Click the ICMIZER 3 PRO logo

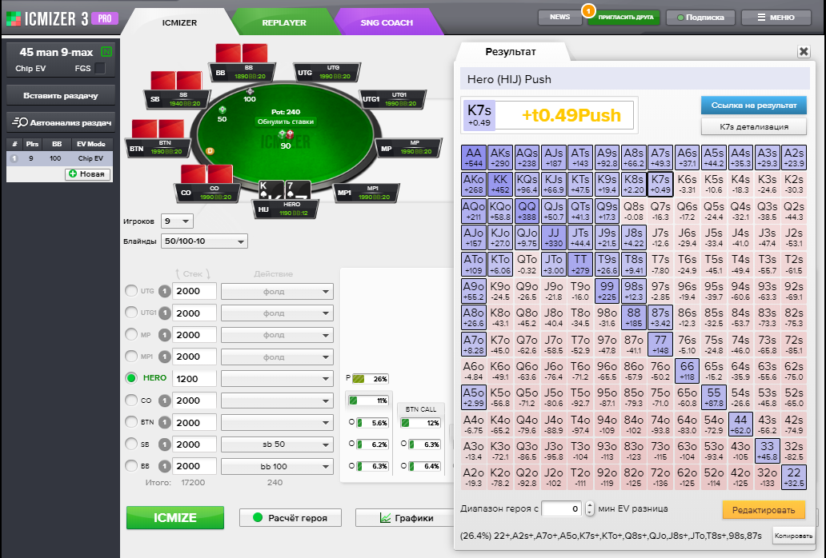(62, 19)
